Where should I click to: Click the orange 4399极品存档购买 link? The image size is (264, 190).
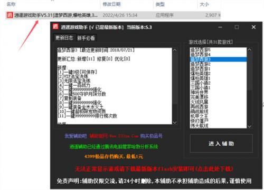pos(114,156)
